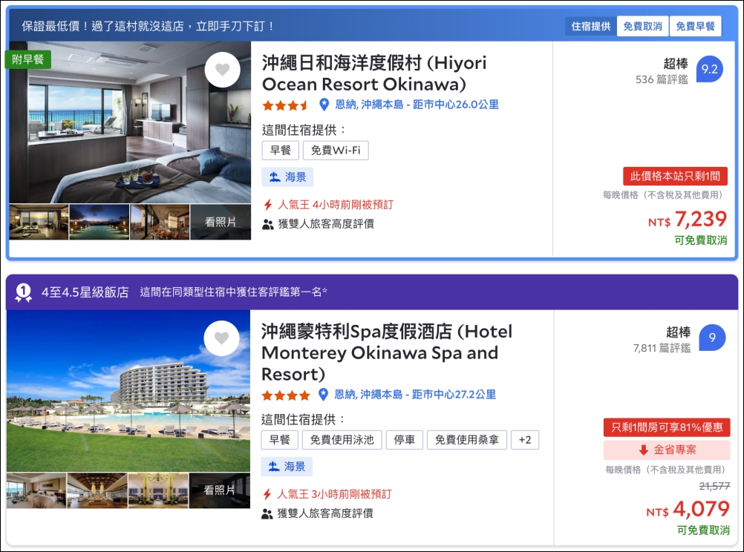
Task: Expand the +2 more amenities tag
Action: click(x=525, y=440)
